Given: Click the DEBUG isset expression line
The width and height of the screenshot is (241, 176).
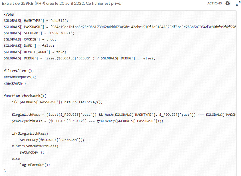Looking at the screenshot, I should (80, 58).
